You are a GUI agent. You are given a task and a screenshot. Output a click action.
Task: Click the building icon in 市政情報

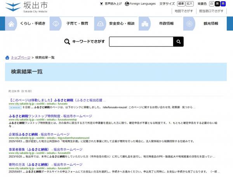point(145,24)
